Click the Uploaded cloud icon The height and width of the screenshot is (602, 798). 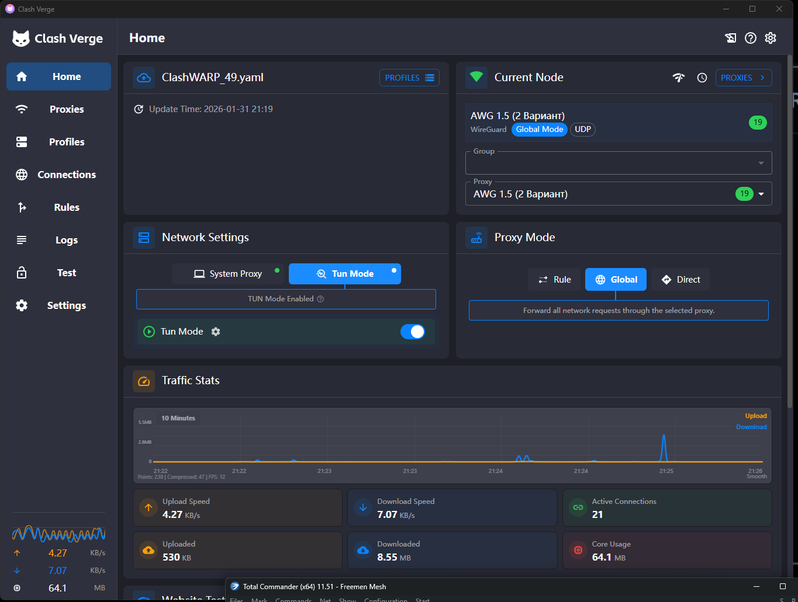tap(148, 551)
